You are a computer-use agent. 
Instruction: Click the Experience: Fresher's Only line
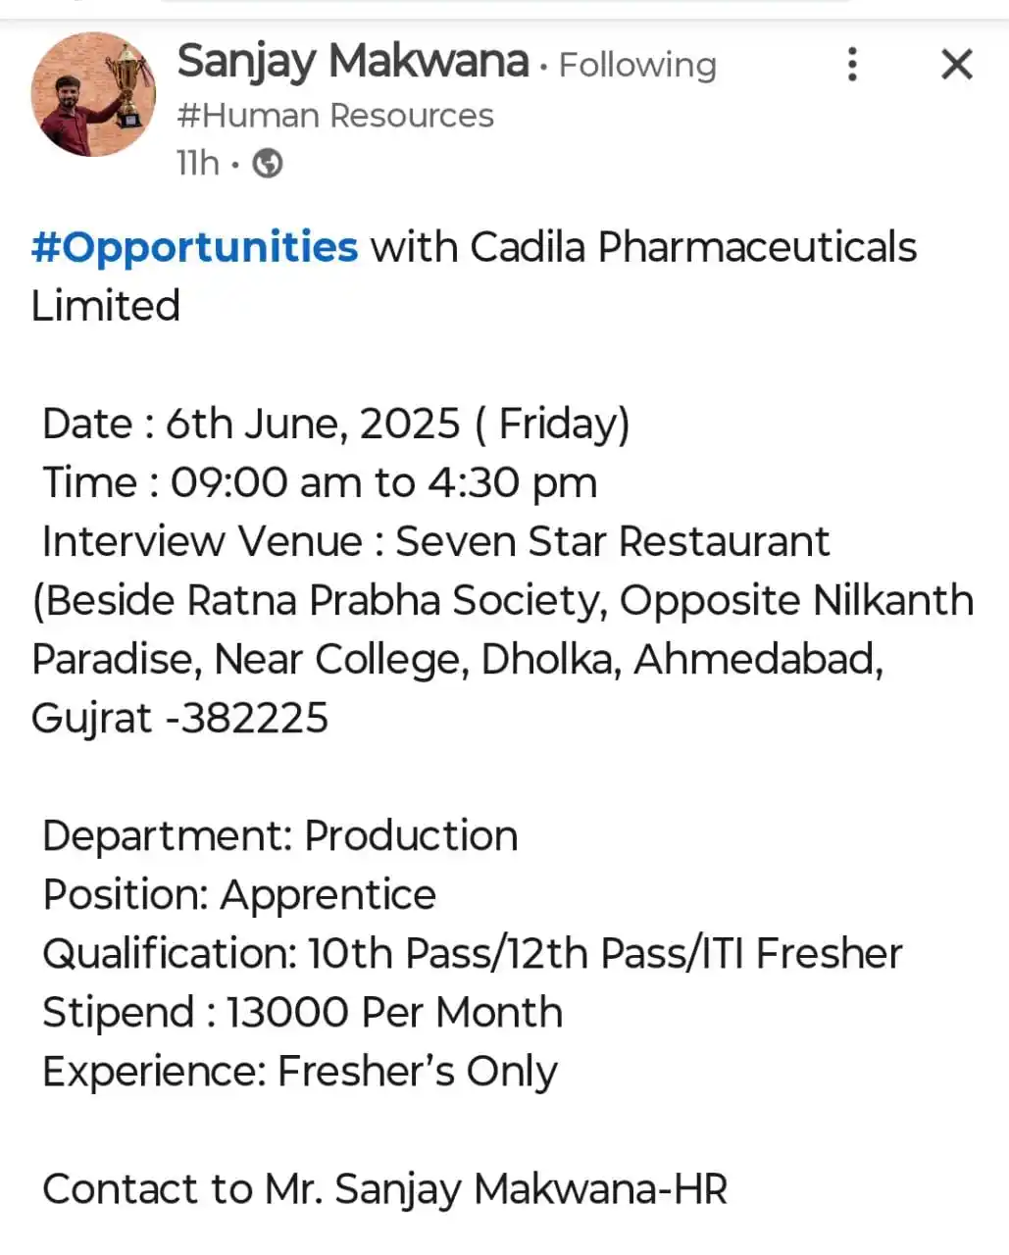[x=300, y=1072]
